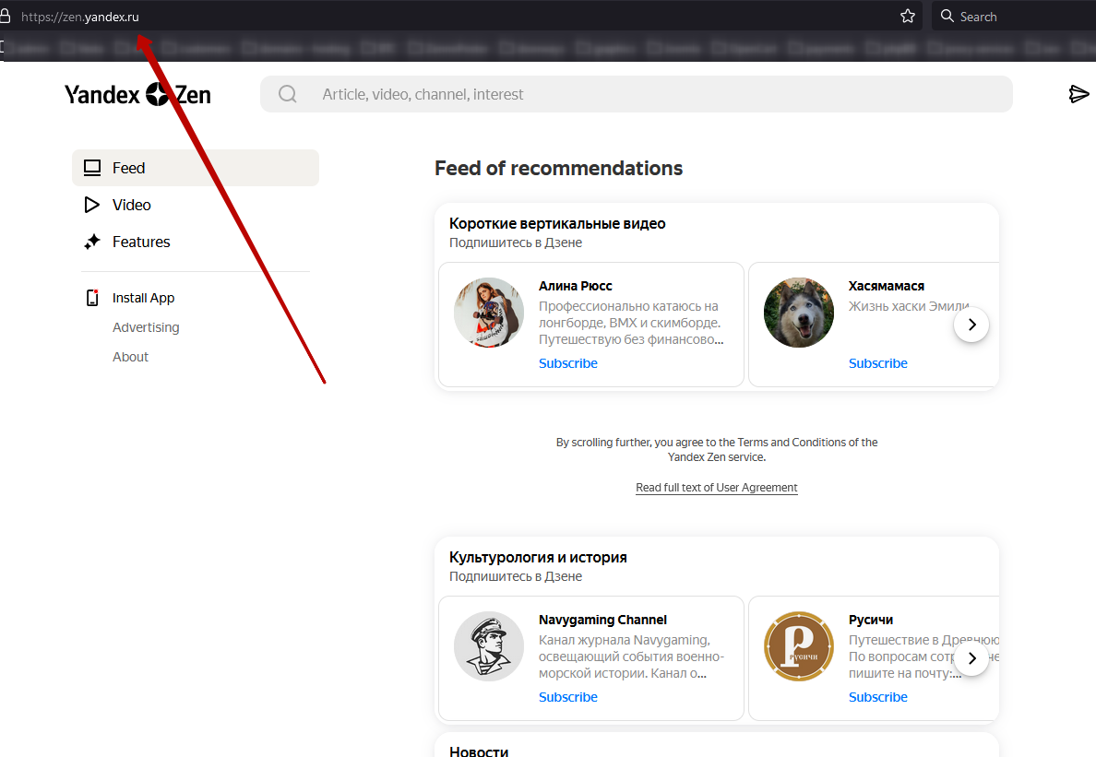
Task: Expand next channels in Короткие вертикальные видео
Action: pyautogui.click(x=971, y=325)
